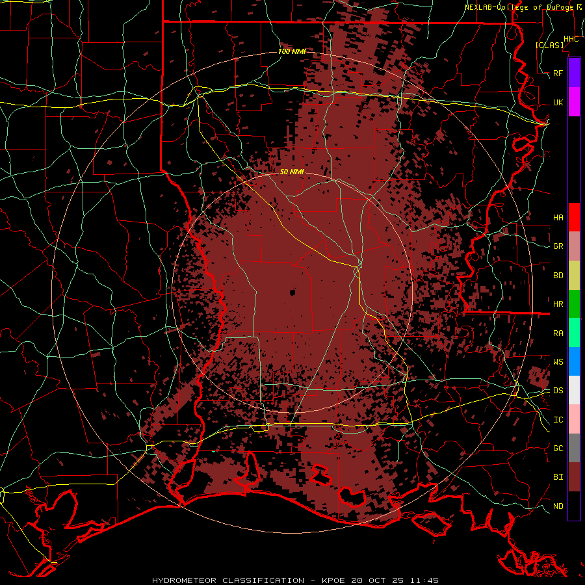Viewport: 585px width, 585px height.
Task: Click the RA light-green legend swatch
Action: 574,333
